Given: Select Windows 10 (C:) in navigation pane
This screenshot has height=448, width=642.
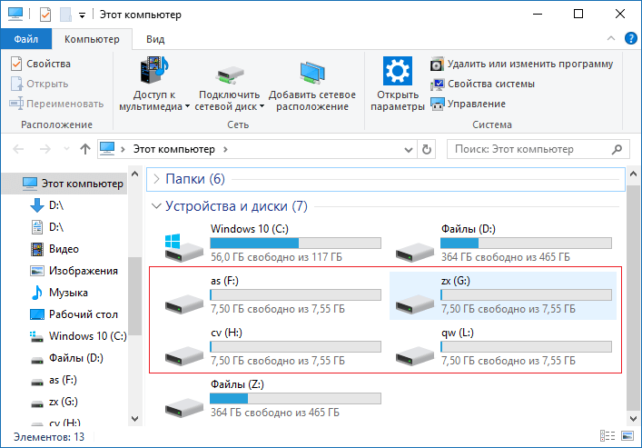Looking at the screenshot, I should pos(78,336).
